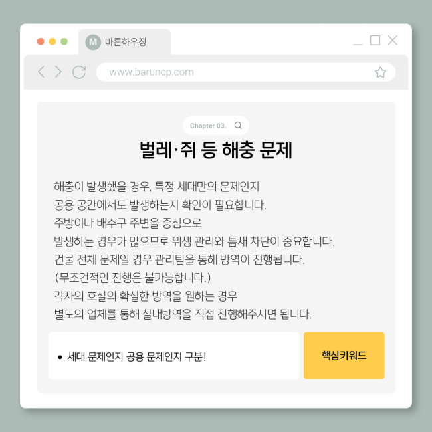Click the search magnifier beside Chapter 03
432x432 pixels.
pos(238,126)
